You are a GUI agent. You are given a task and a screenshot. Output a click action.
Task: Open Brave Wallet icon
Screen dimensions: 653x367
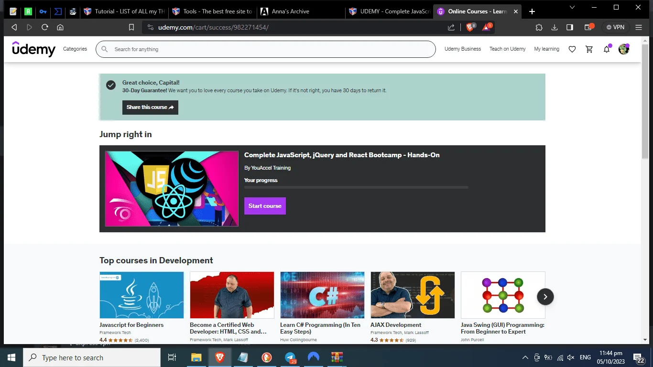(589, 27)
